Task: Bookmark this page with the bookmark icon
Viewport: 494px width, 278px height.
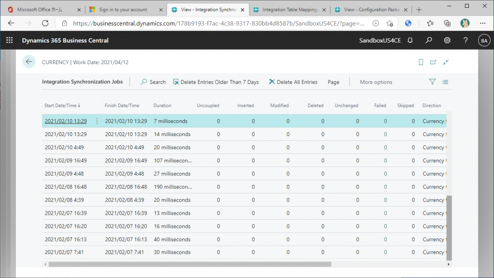Action: (421, 62)
